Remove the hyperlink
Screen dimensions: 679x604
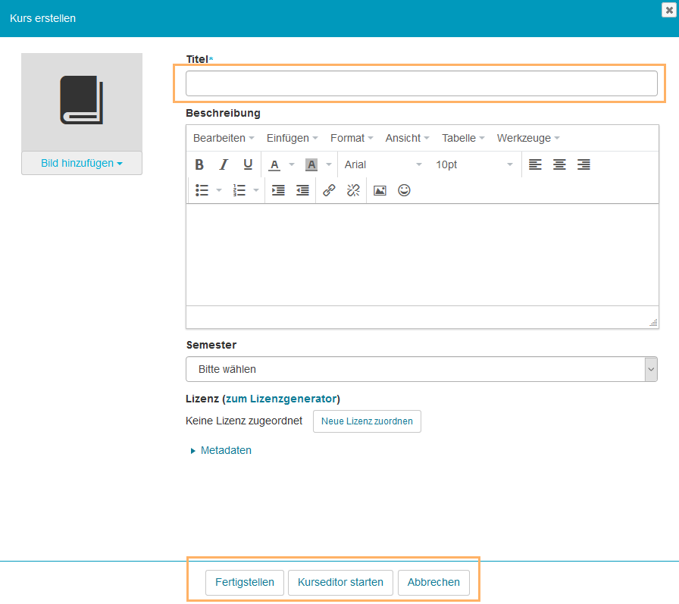click(x=353, y=190)
